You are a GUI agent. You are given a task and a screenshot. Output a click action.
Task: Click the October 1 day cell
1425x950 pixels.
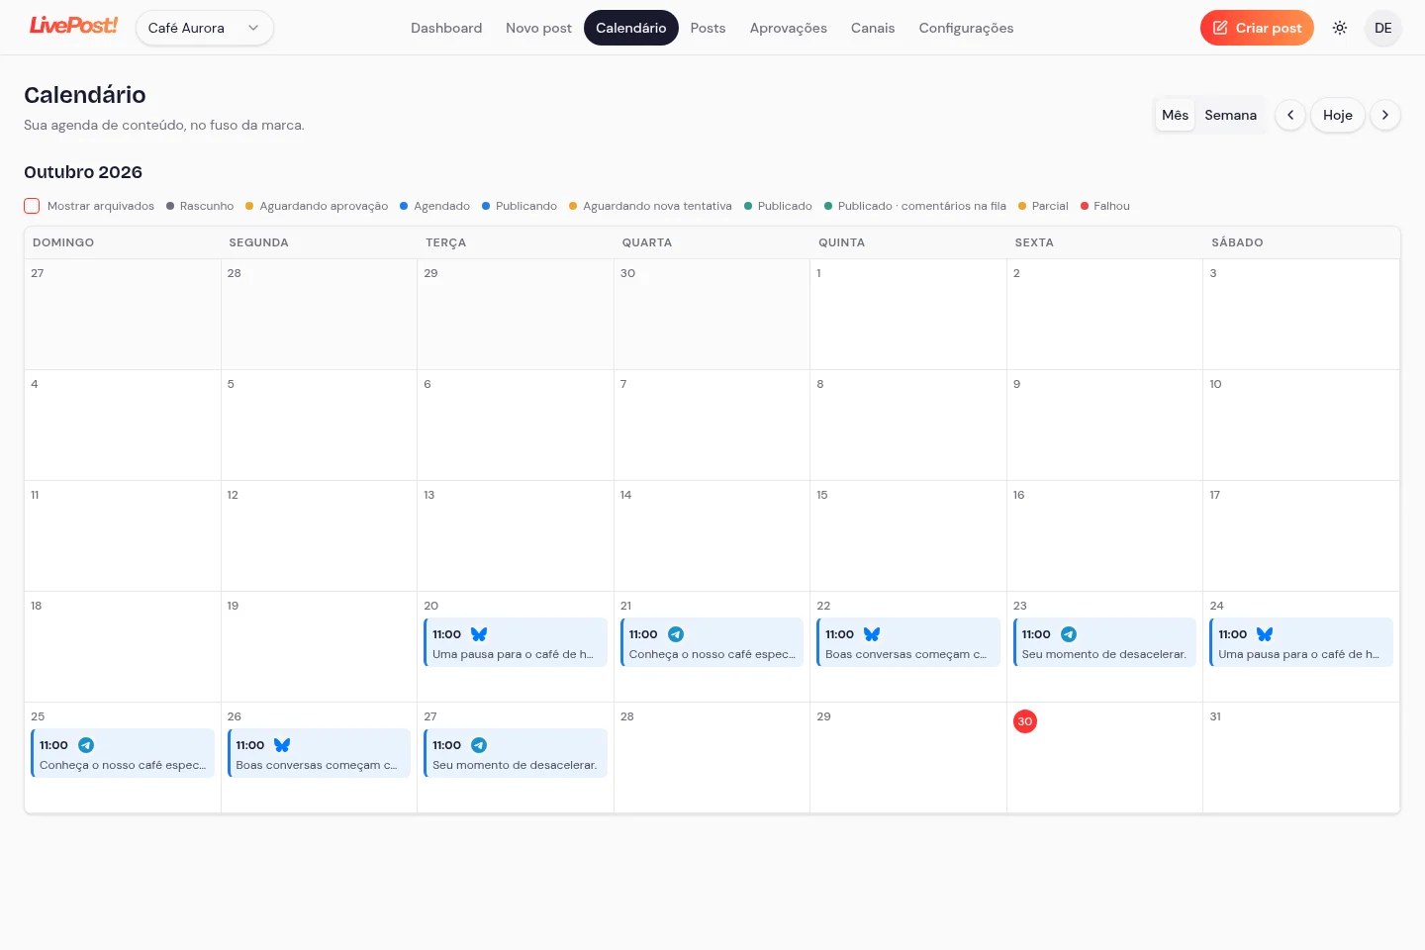click(908, 315)
